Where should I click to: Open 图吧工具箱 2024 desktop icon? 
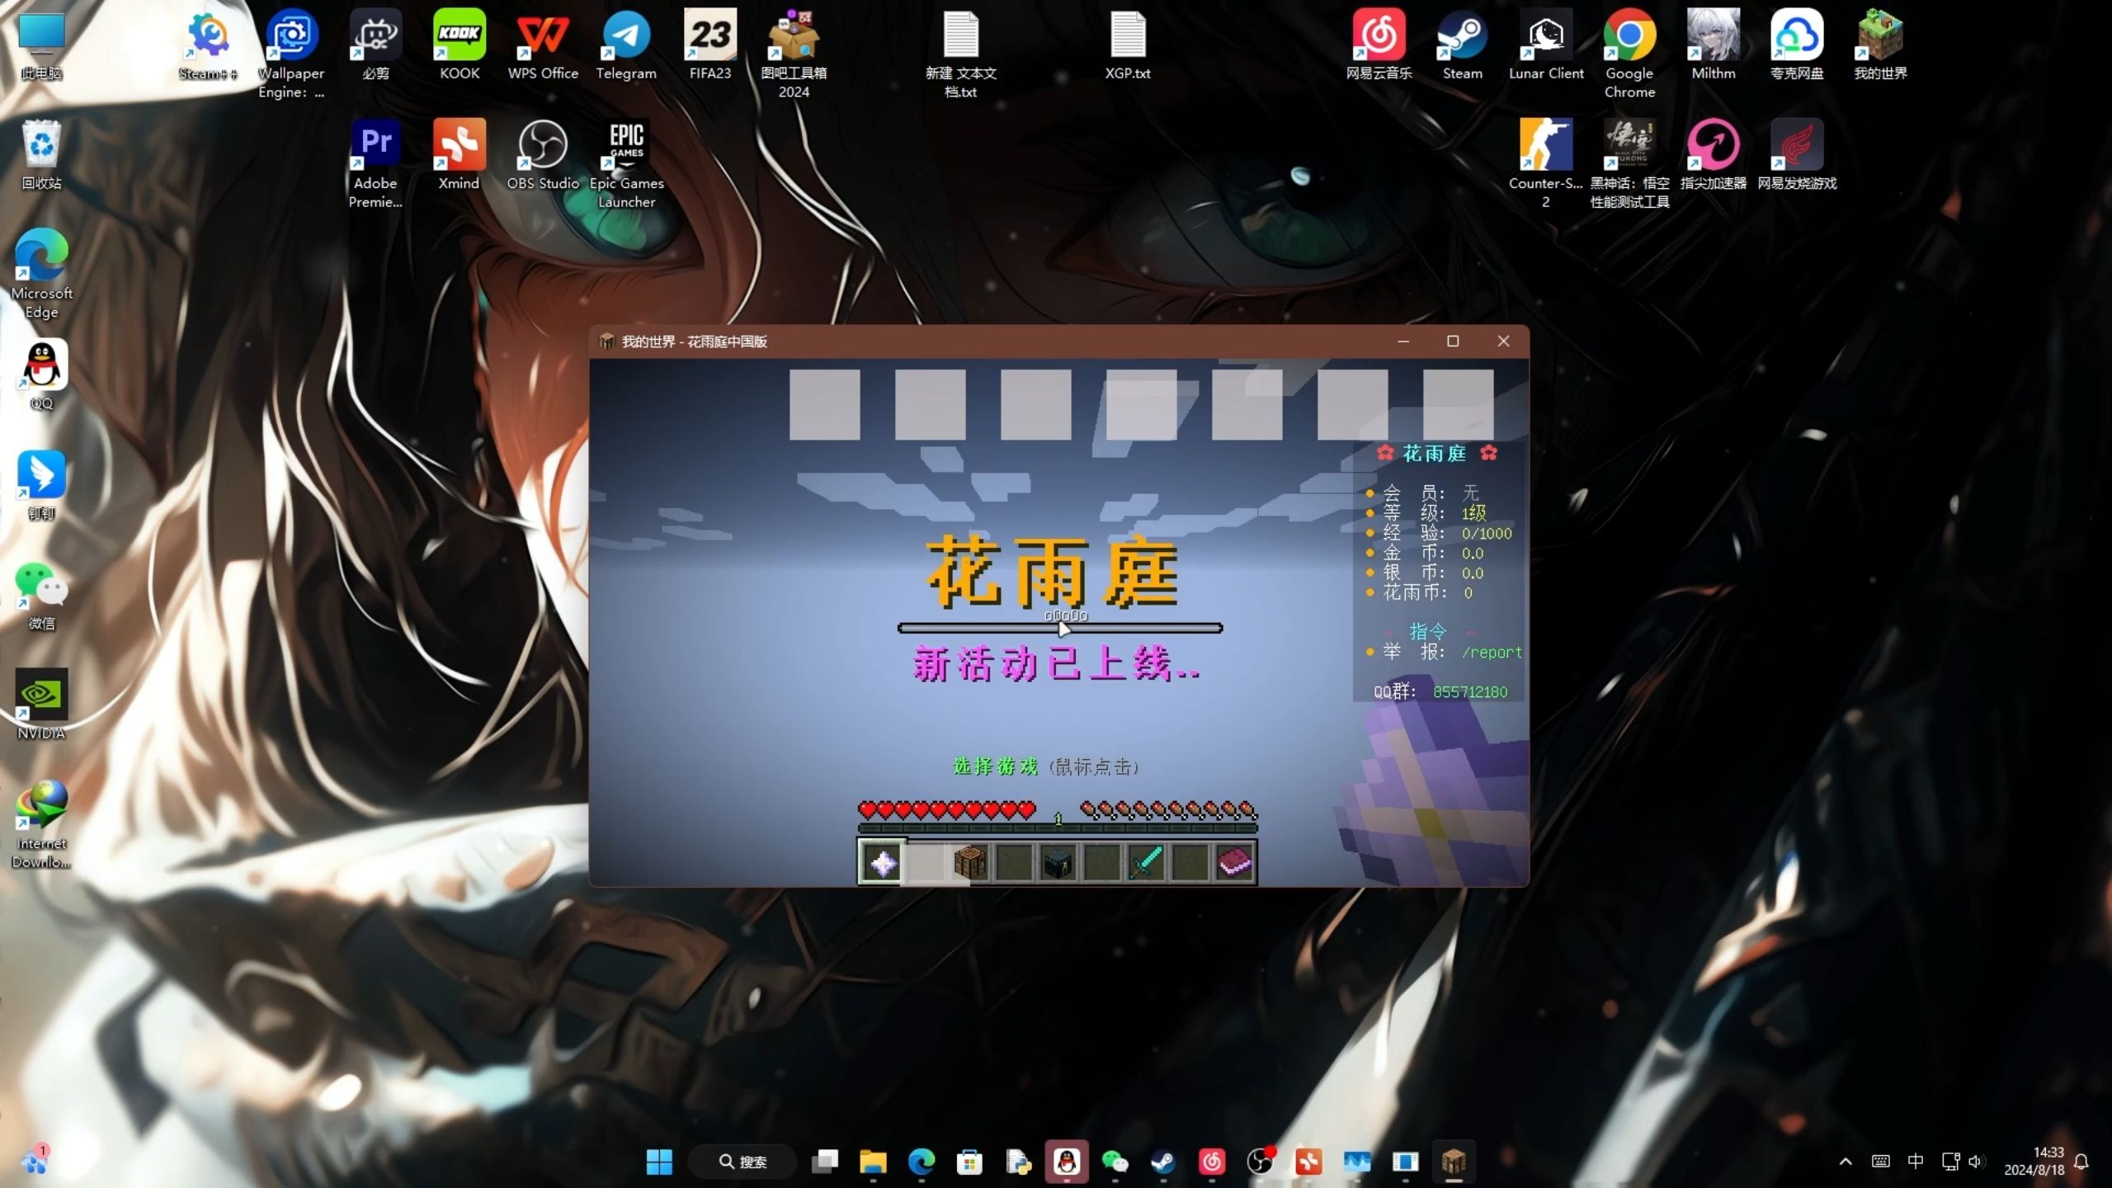coord(794,54)
